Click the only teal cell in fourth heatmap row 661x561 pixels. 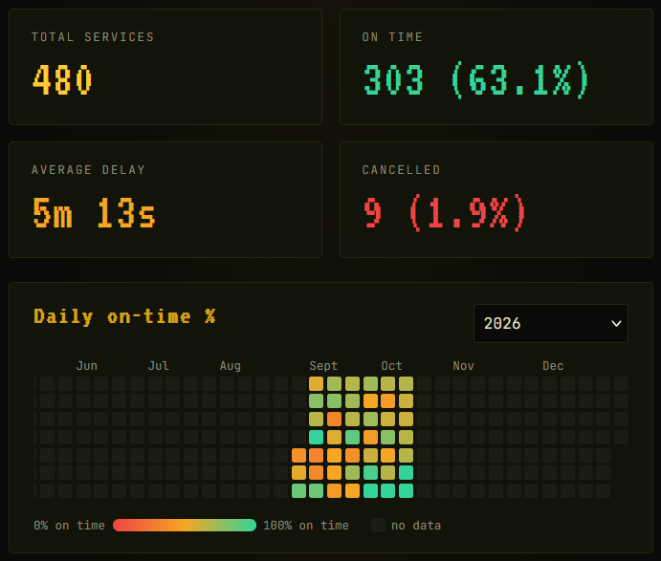317,437
